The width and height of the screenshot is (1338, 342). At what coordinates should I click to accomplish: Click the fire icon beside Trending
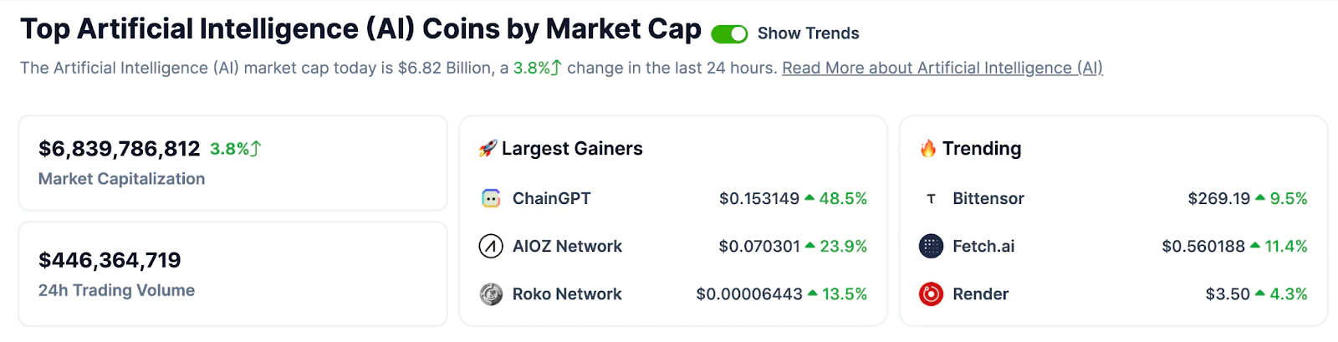coord(928,149)
